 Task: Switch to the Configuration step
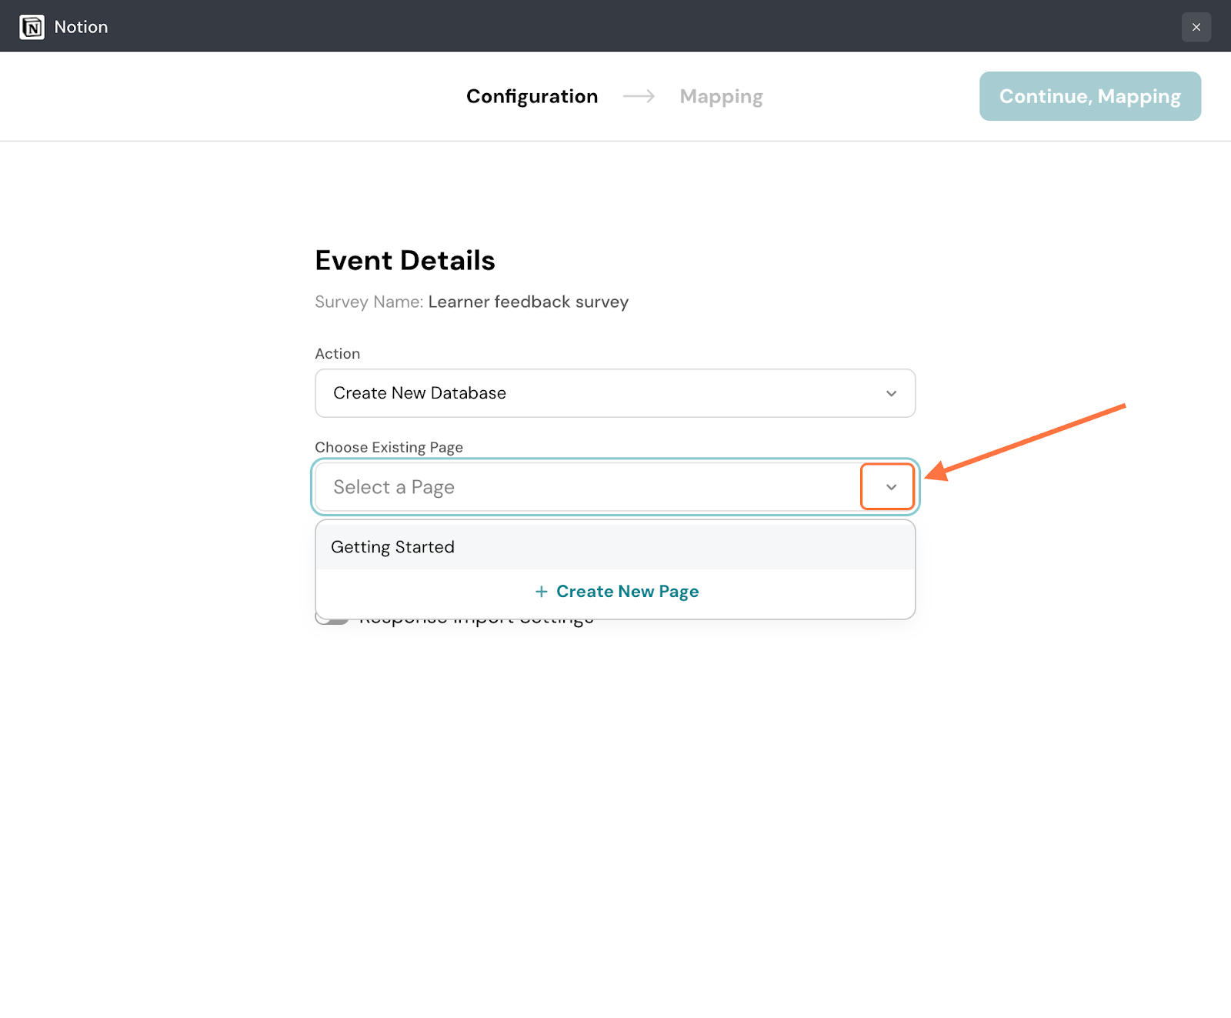pos(532,96)
